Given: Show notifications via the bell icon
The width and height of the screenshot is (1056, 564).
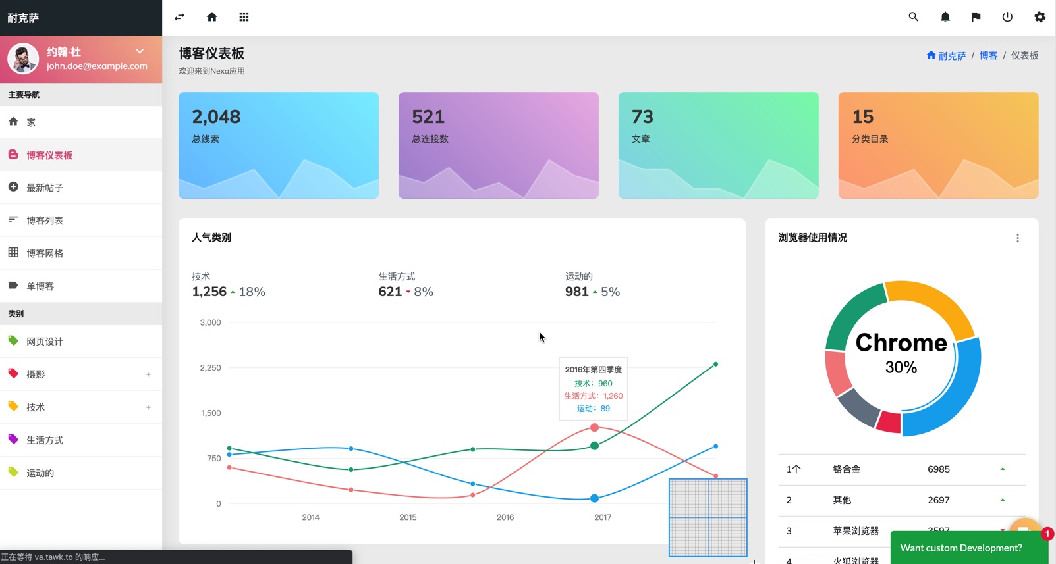Looking at the screenshot, I should pyautogui.click(x=945, y=17).
